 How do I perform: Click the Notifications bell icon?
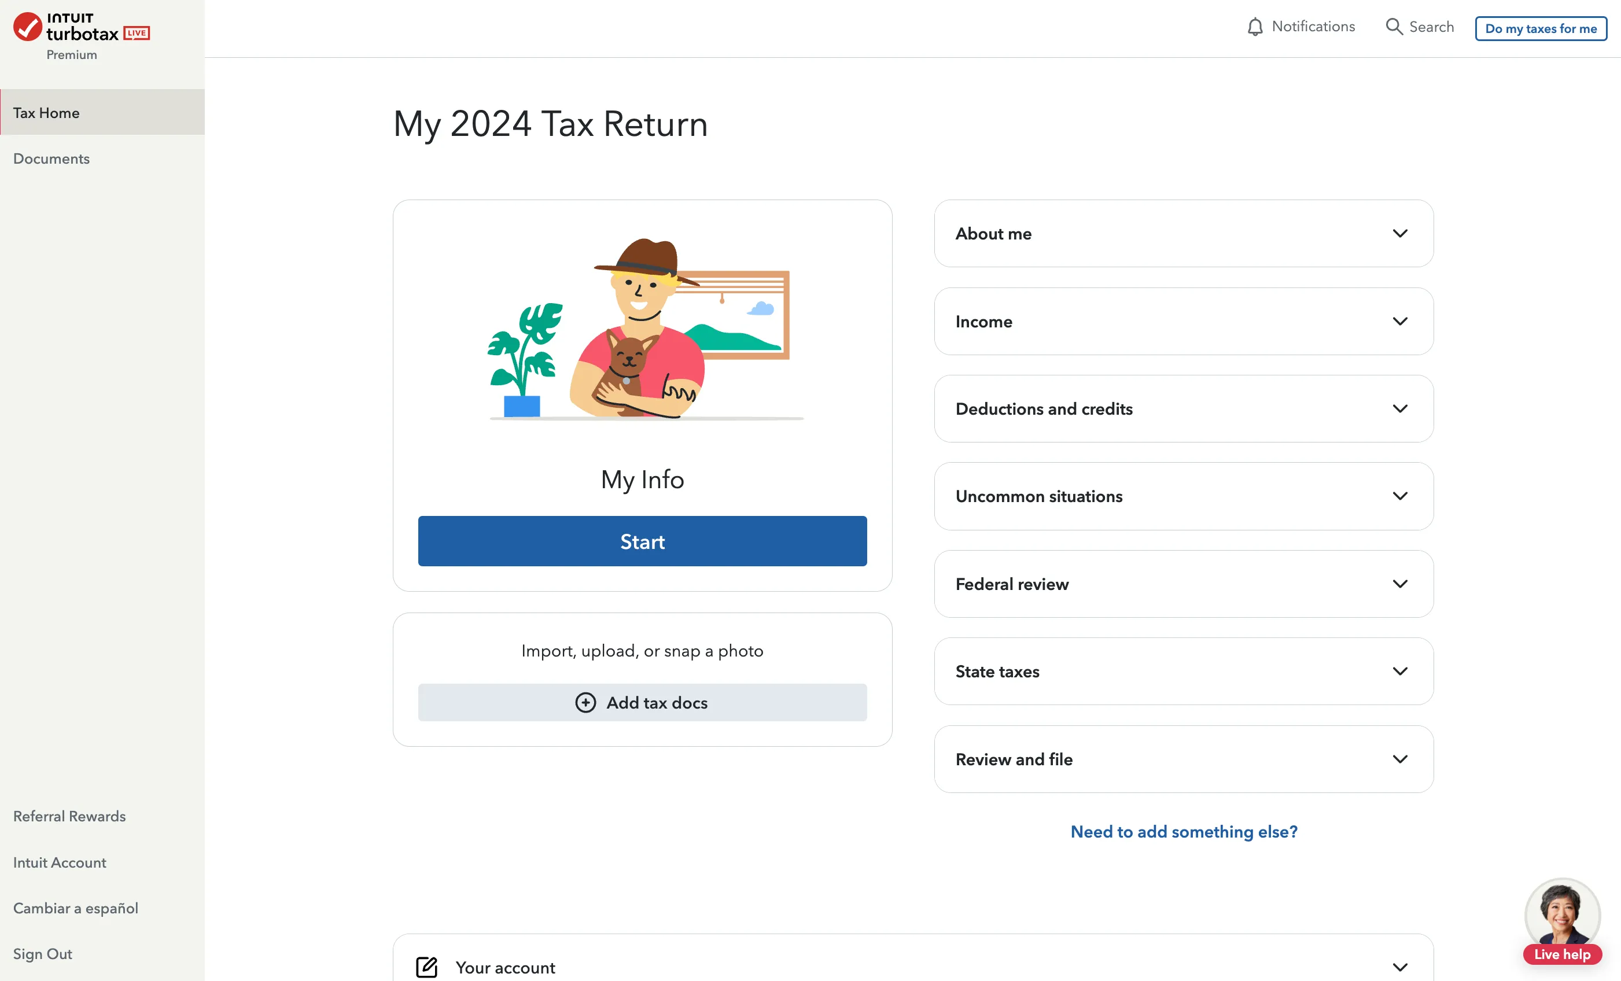click(1255, 27)
